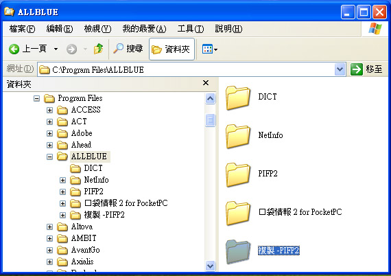
Task: Select Program Files in the tree
Action: pos(80,98)
